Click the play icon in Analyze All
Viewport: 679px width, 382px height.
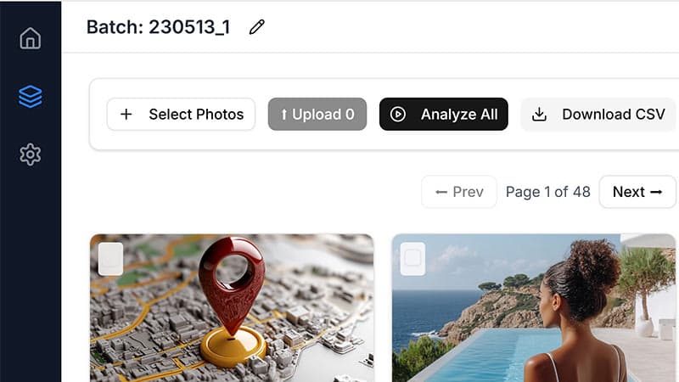[x=398, y=115]
